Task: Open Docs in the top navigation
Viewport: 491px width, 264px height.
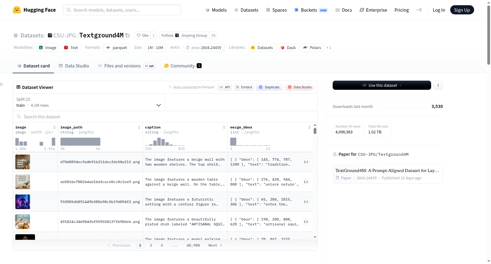Action: 344,10
